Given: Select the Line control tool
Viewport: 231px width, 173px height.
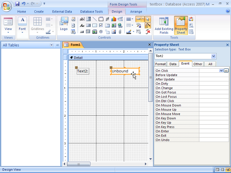Looking at the screenshot, I should pyautogui.click(x=95, y=19).
